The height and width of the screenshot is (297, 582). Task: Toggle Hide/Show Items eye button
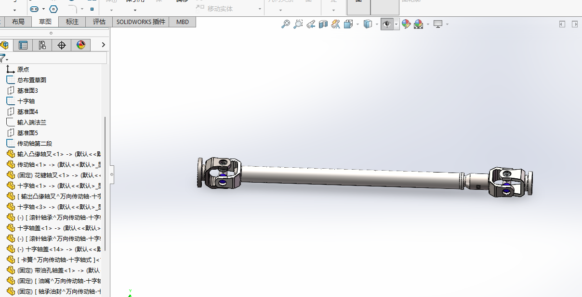[x=386, y=24]
